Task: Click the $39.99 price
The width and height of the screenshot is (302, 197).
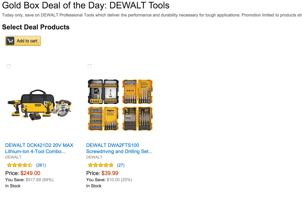Action: point(110,173)
